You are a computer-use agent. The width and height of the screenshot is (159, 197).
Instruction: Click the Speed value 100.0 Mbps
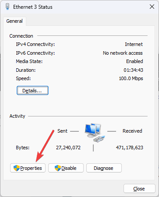131,78
